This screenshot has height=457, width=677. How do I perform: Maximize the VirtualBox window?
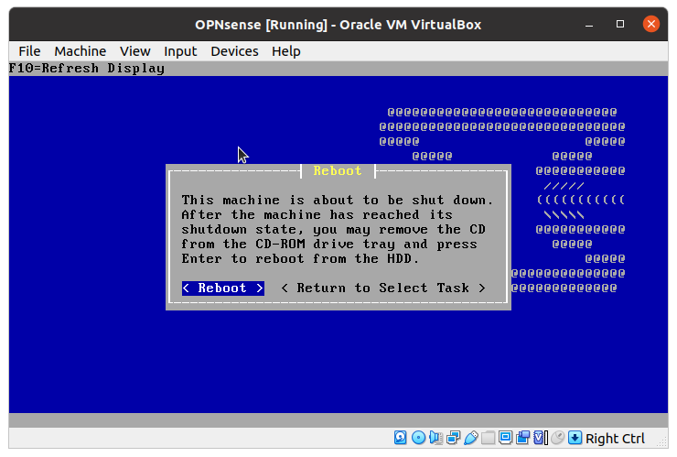tap(620, 24)
